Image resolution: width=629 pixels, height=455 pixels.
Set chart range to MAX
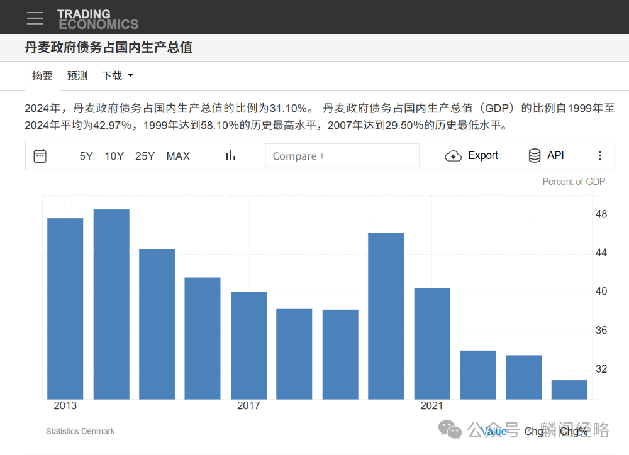click(177, 155)
